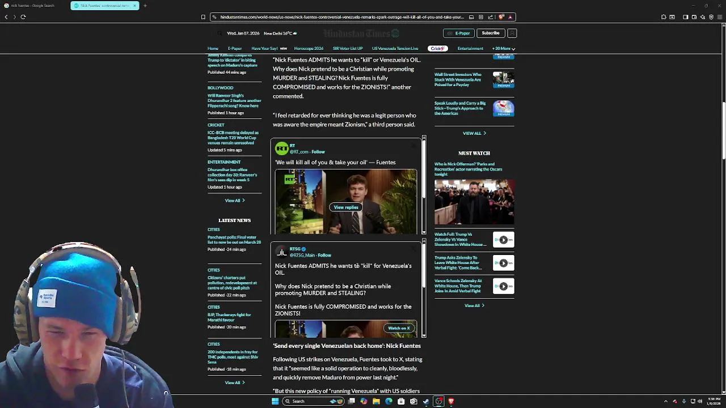This screenshot has height=408, width=726.
Task: Open the user profile icon in header
Action: click(512, 33)
